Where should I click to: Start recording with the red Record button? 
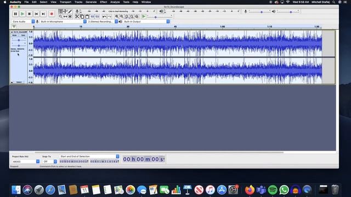point(52,14)
